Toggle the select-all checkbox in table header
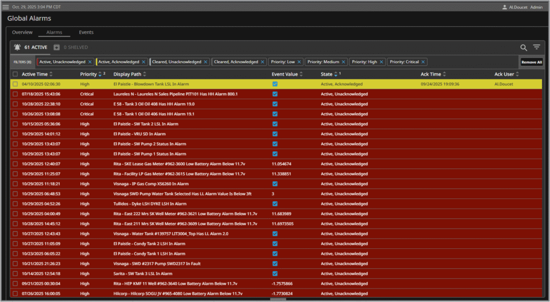This screenshot has width=550, height=302. pyautogui.click(x=16, y=74)
